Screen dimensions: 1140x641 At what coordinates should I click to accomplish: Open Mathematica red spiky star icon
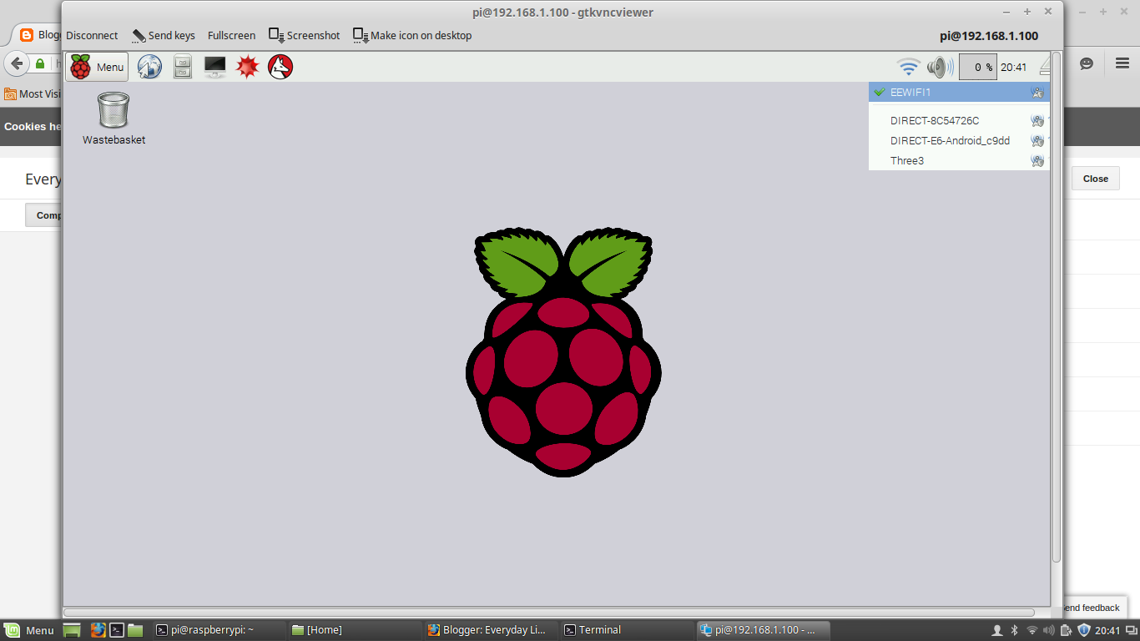pos(248,67)
